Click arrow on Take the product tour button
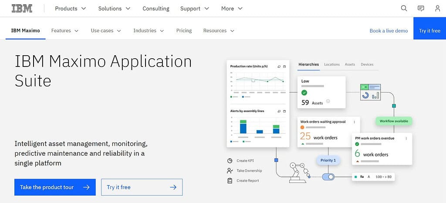 click(x=87, y=187)
